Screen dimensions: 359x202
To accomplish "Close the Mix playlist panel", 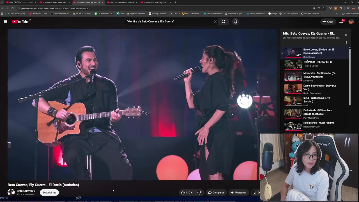I will tap(346, 35).
